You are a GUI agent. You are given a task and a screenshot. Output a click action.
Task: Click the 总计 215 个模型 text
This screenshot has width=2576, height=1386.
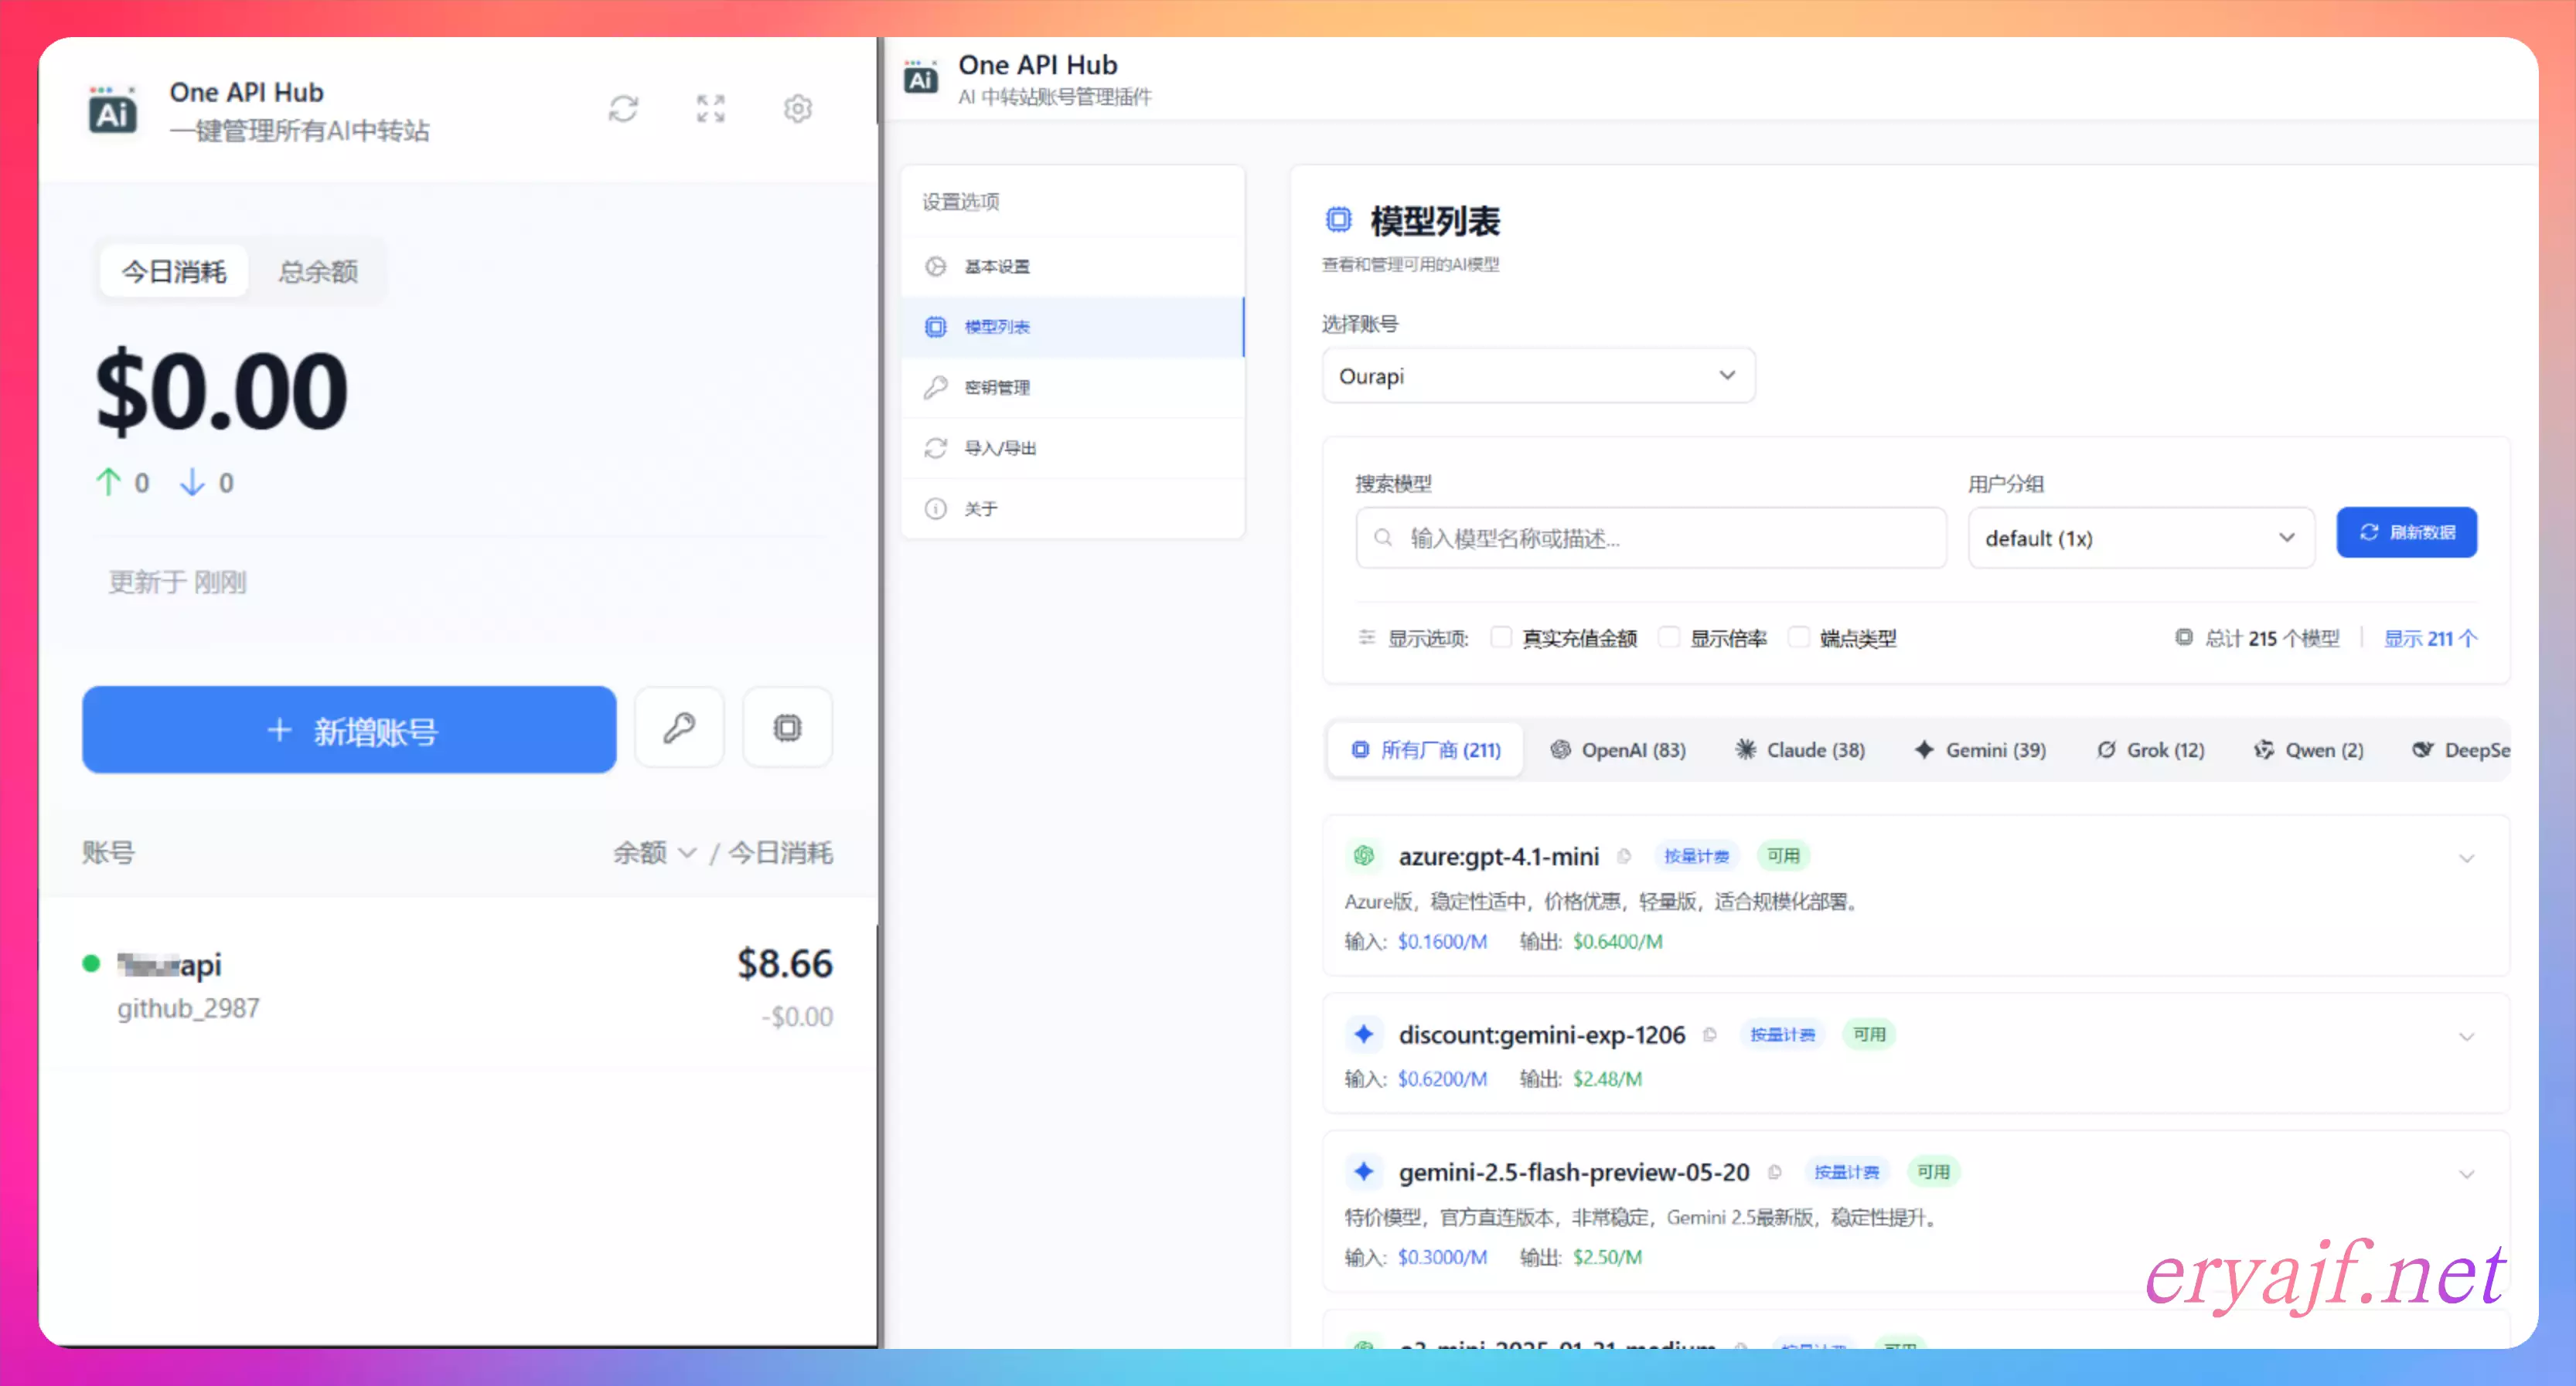[x=2272, y=637]
